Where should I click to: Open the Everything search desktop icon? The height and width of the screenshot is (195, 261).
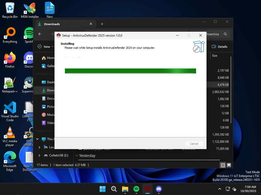(10, 35)
